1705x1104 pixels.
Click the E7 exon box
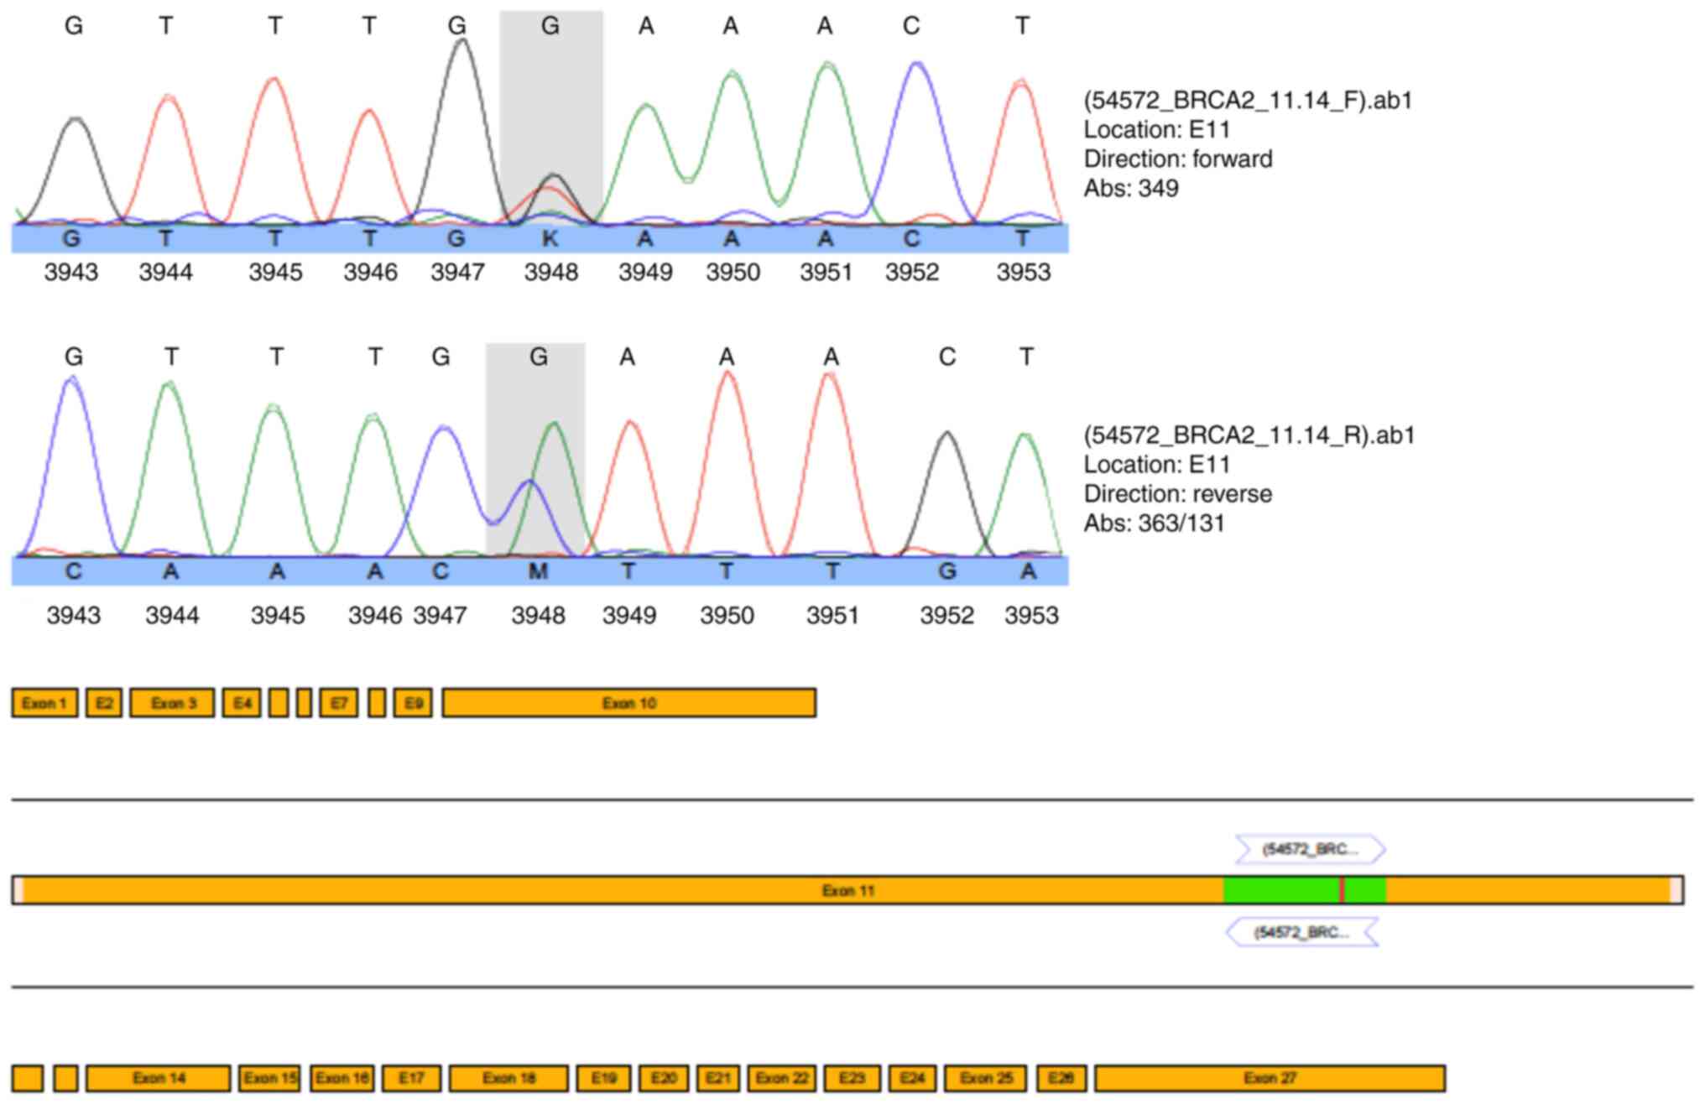coord(338,703)
